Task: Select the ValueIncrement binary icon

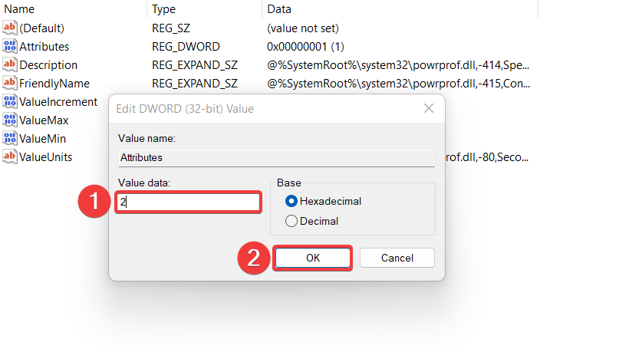Action: pyautogui.click(x=10, y=101)
